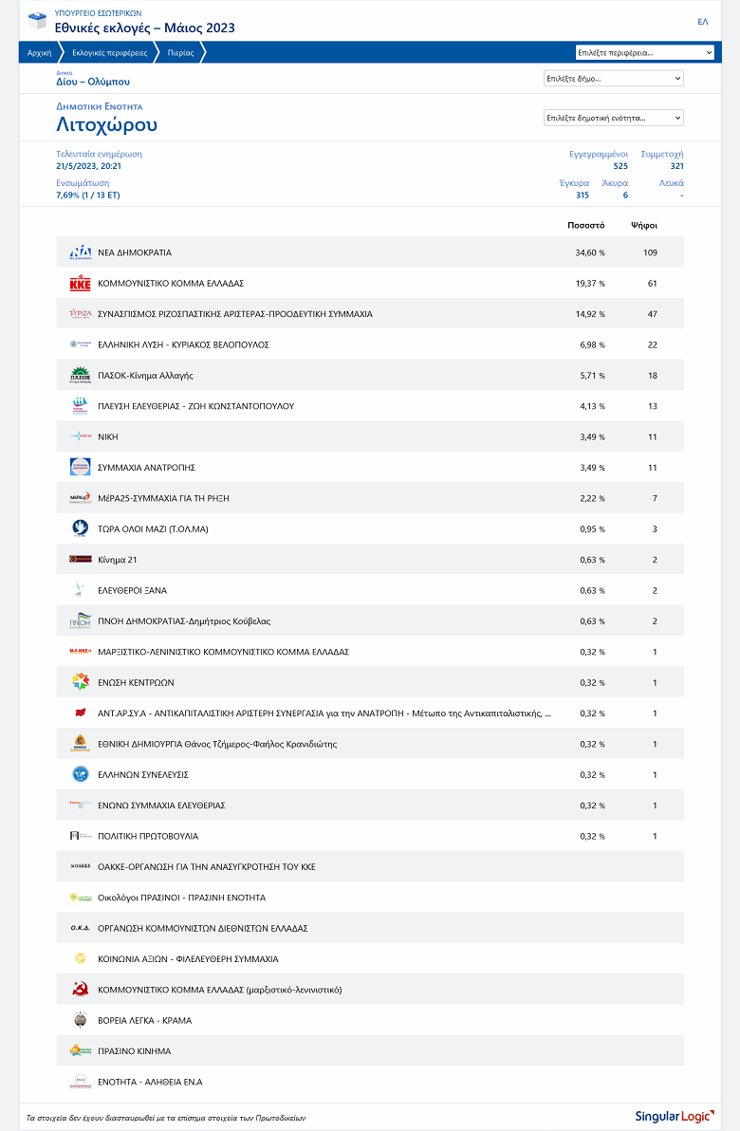
Task: Click the Πλεύση Ελευθερίας party logo
Action: 80,406
